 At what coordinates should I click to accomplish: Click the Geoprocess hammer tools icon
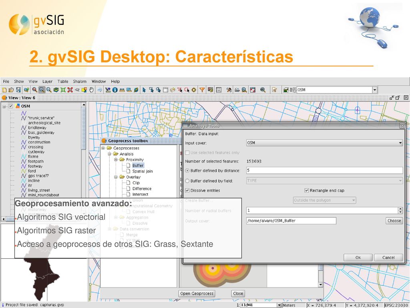click(229, 90)
